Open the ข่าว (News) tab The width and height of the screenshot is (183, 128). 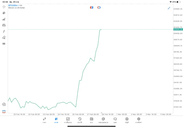tap(91, 120)
